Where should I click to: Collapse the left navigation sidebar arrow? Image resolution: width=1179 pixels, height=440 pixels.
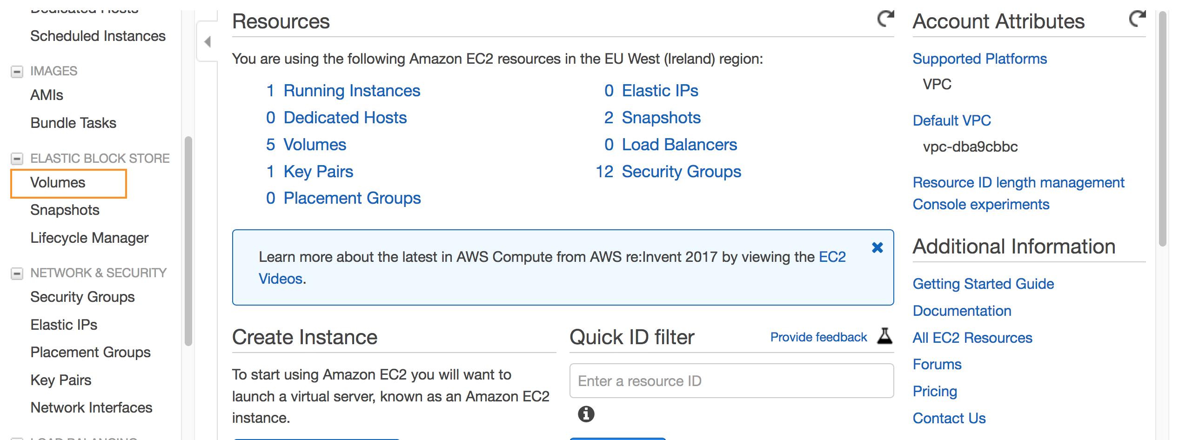(x=208, y=42)
